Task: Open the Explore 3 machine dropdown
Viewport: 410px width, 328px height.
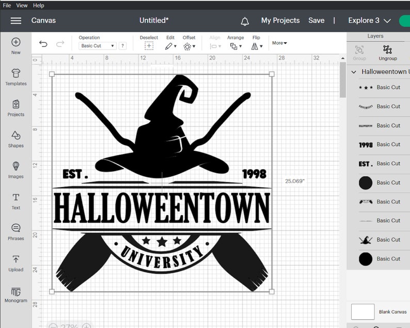Action: coord(369,20)
